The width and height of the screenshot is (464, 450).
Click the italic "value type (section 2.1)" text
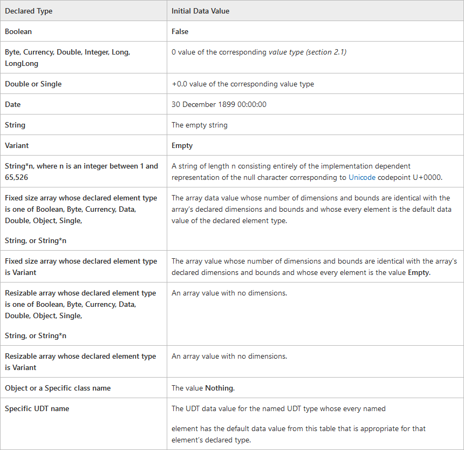point(308,52)
